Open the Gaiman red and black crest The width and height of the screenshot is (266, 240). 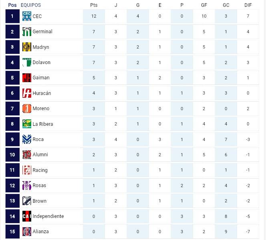tap(27, 78)
